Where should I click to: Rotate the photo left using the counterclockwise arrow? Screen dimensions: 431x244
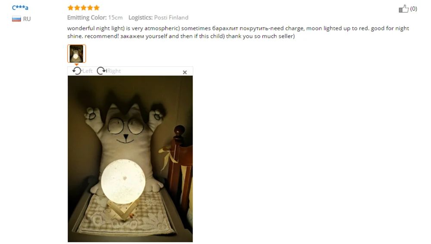click(77, 71)
